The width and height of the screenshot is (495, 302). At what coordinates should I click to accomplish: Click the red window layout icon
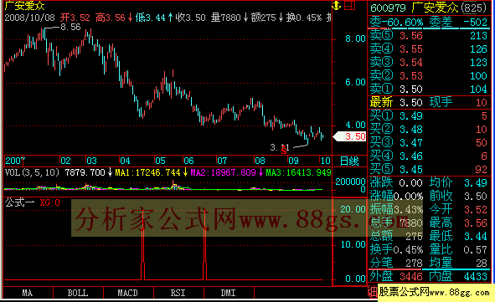(349, 5)
